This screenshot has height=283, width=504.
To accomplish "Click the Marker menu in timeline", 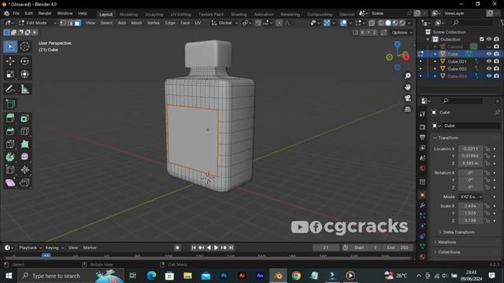I will coord(90,248).
